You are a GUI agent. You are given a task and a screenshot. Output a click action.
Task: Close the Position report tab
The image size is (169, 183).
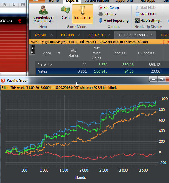pos(79,35)
